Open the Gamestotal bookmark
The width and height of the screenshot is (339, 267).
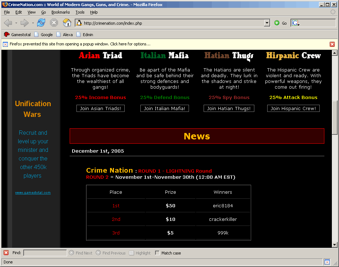click(x=17, y=35)
